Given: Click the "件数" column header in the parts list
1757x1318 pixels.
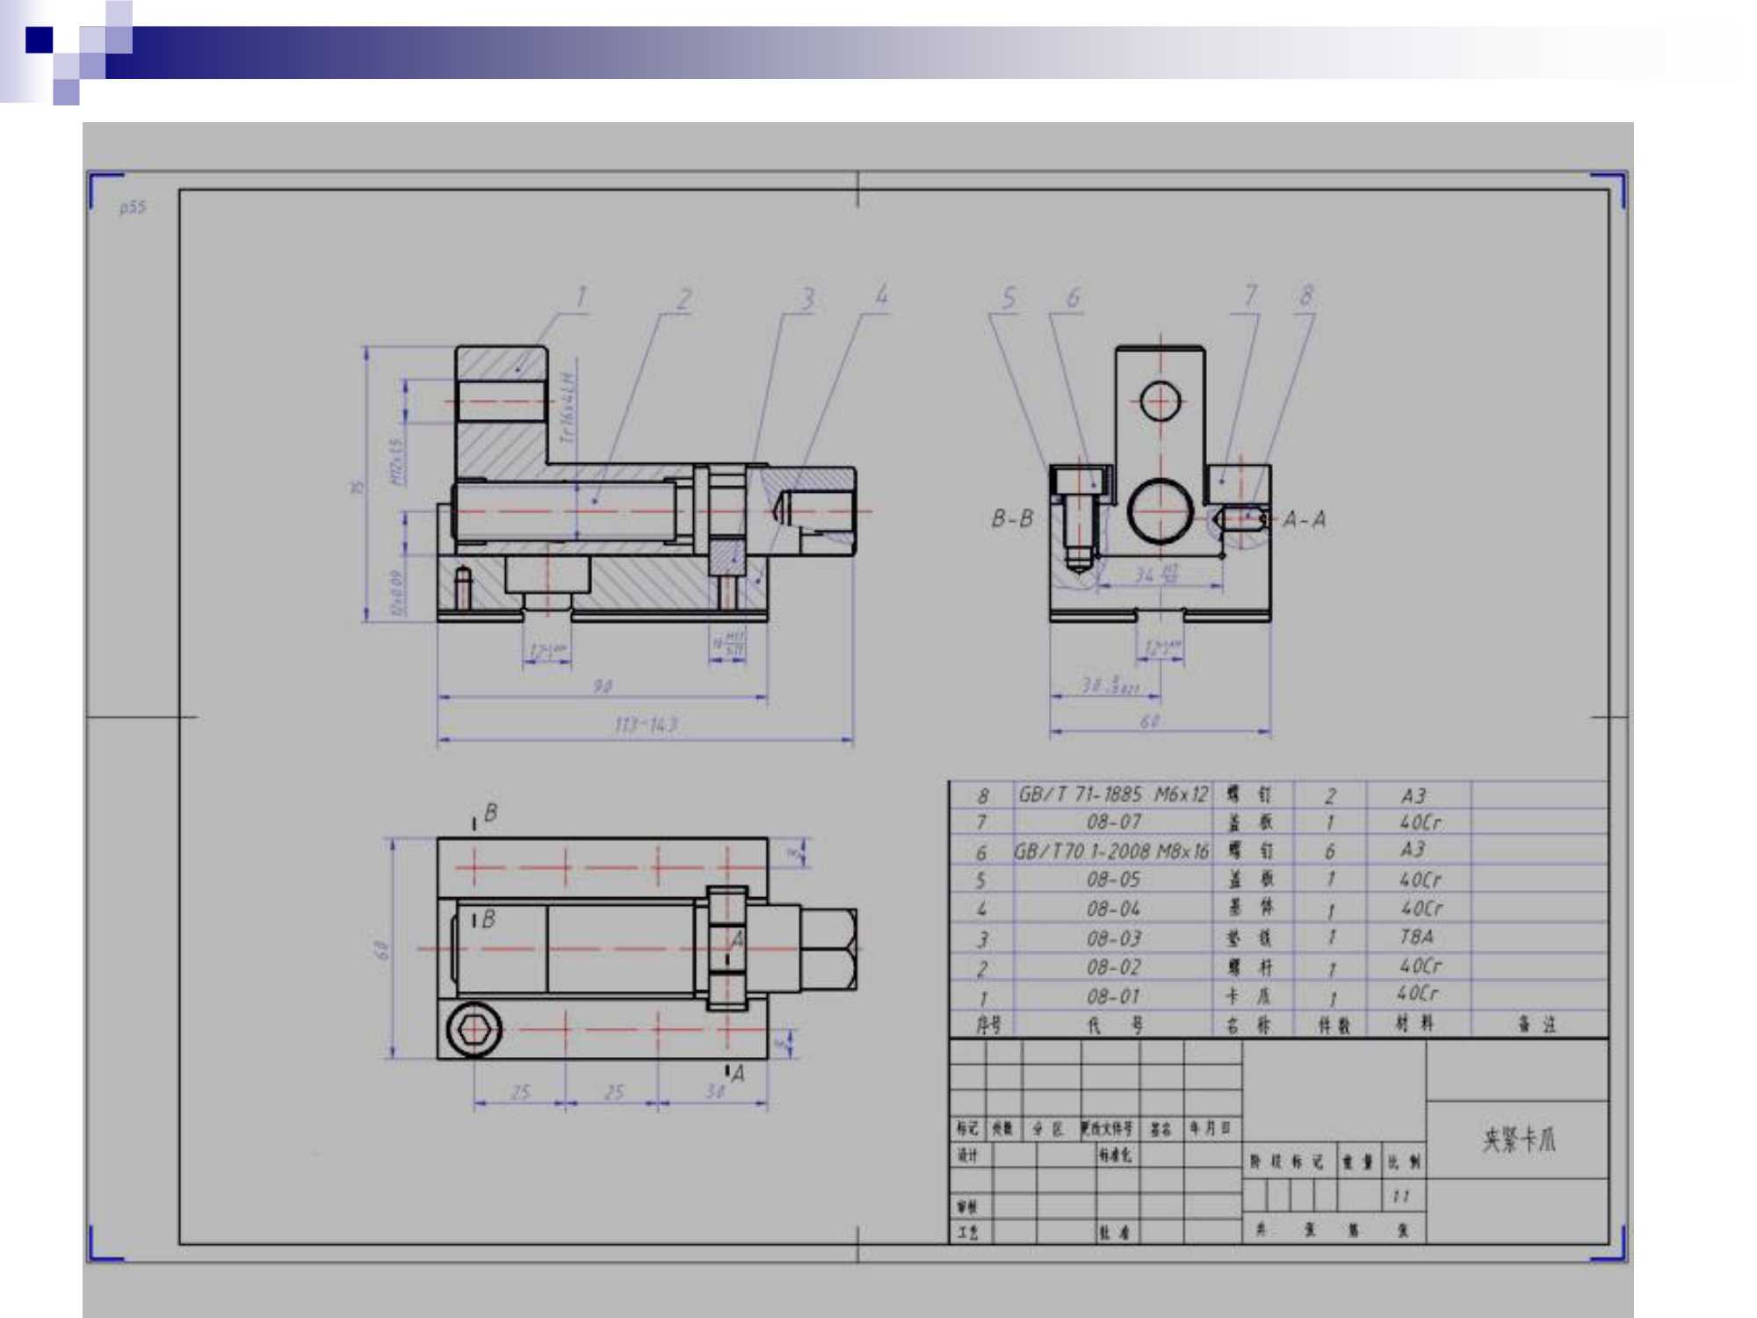Looking at the screenshot, I should pyautogui.click(x=1334, y=1025).
